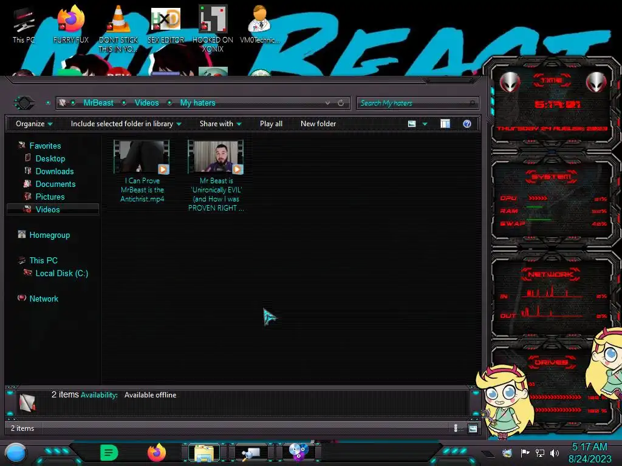Open the green notes app in taskbar
622x466 pixels.
109,453
